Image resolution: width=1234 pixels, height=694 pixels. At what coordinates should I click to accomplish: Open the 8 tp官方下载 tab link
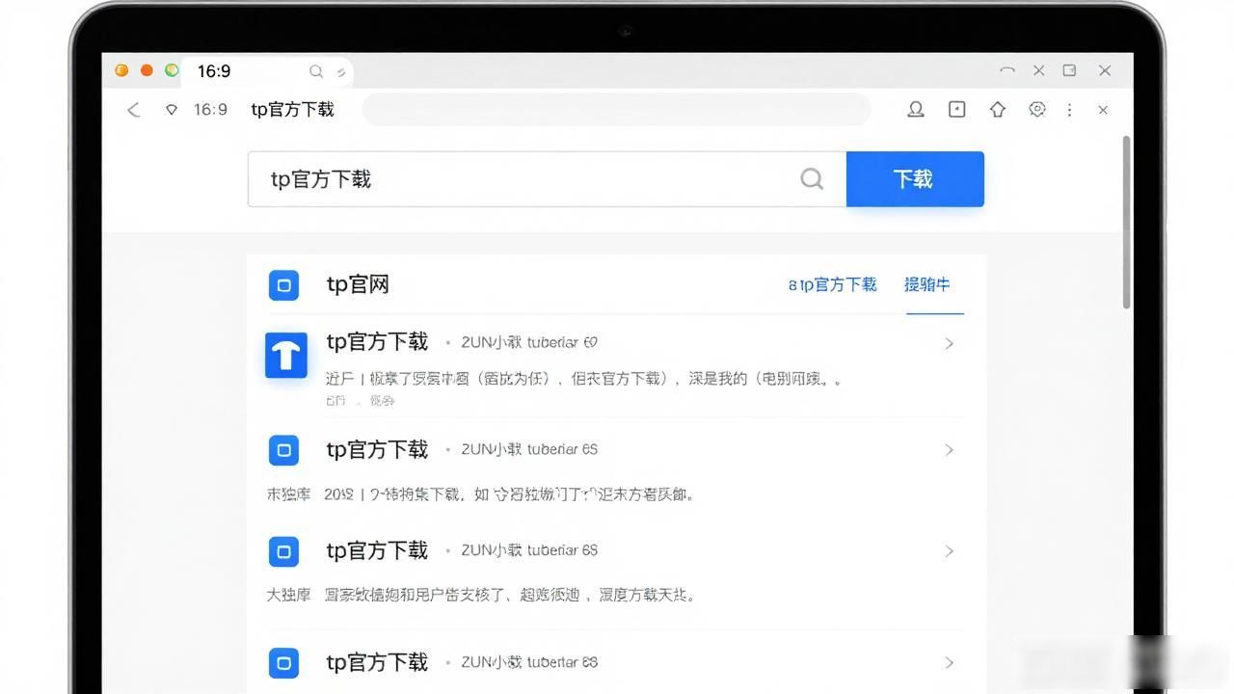click(833, 284)
